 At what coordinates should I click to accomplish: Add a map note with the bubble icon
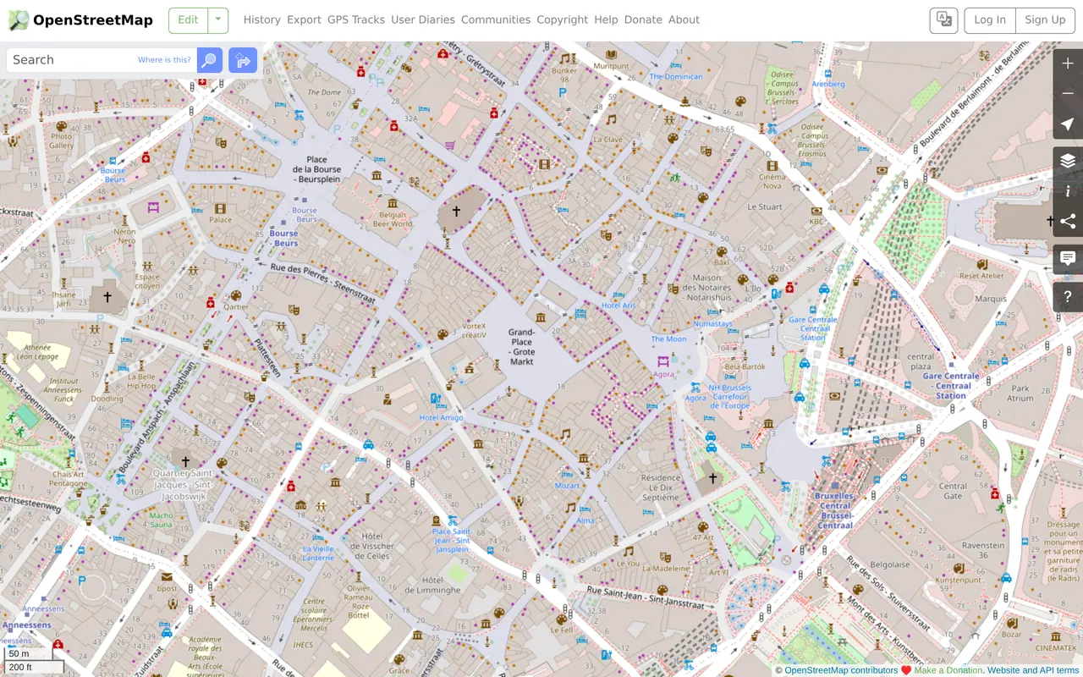coord(1068,259)
